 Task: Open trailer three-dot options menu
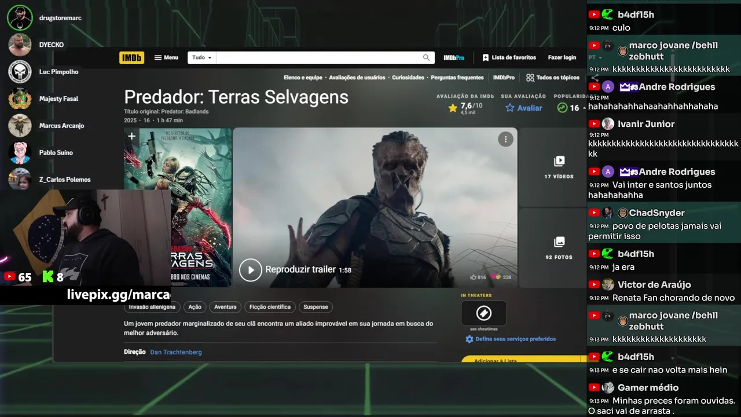pyautogui.click(x=505, y=139)
